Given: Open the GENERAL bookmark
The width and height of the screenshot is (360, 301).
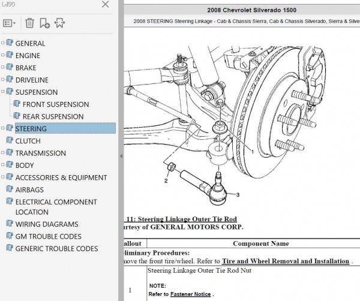Looking at the screenshot, I should point(30,43).
